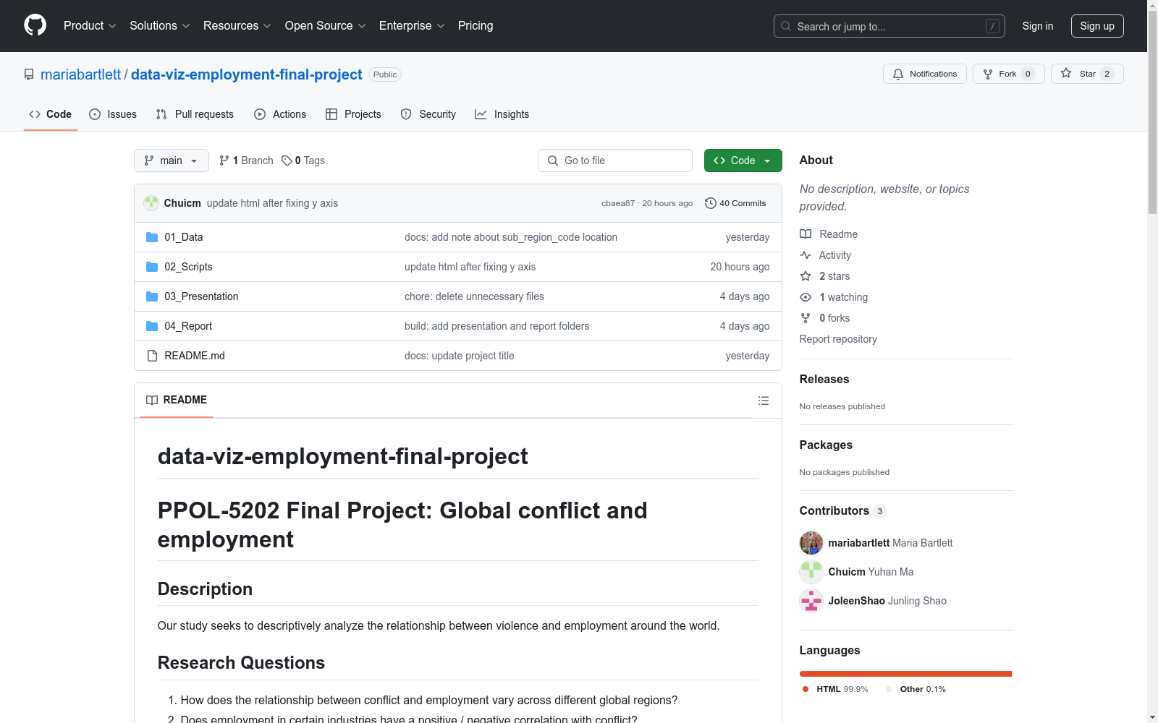1158x723 pixels.
Task: Open the mariabartlett owner link
Action: (81, 74)
